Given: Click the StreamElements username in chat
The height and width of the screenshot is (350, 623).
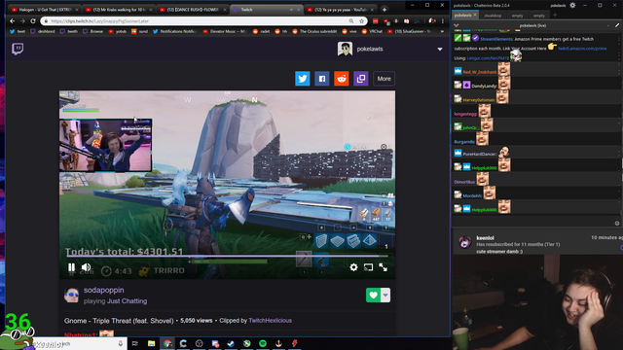Looking at the screenshot, I should click(496, 39).
